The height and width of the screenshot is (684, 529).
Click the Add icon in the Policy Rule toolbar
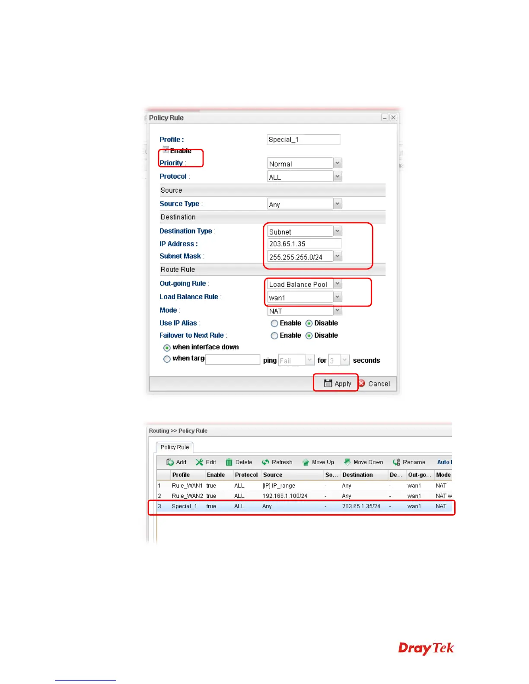[x=170, y=462]
